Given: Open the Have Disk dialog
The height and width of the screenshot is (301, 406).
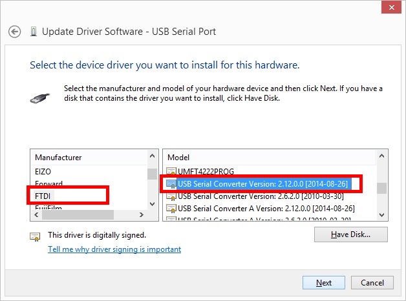Looking at the screenshot, I should click(350, 234).
